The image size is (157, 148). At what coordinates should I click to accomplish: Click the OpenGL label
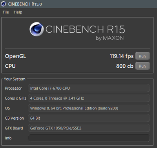(15, 56)
